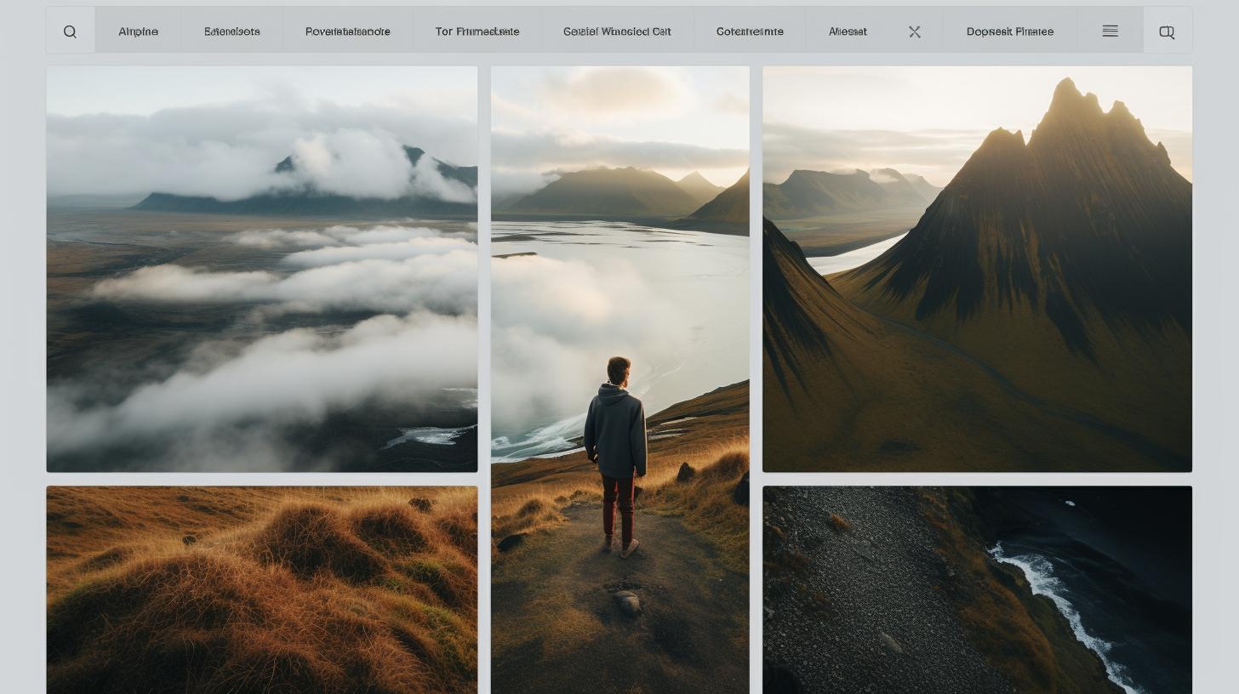1239x694 pixels.
Task: Select the Gerald Wmasied Calt tab
Action: 617,31
